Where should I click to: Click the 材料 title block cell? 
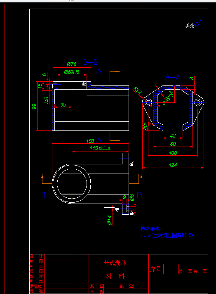click(x=115, y=276)
